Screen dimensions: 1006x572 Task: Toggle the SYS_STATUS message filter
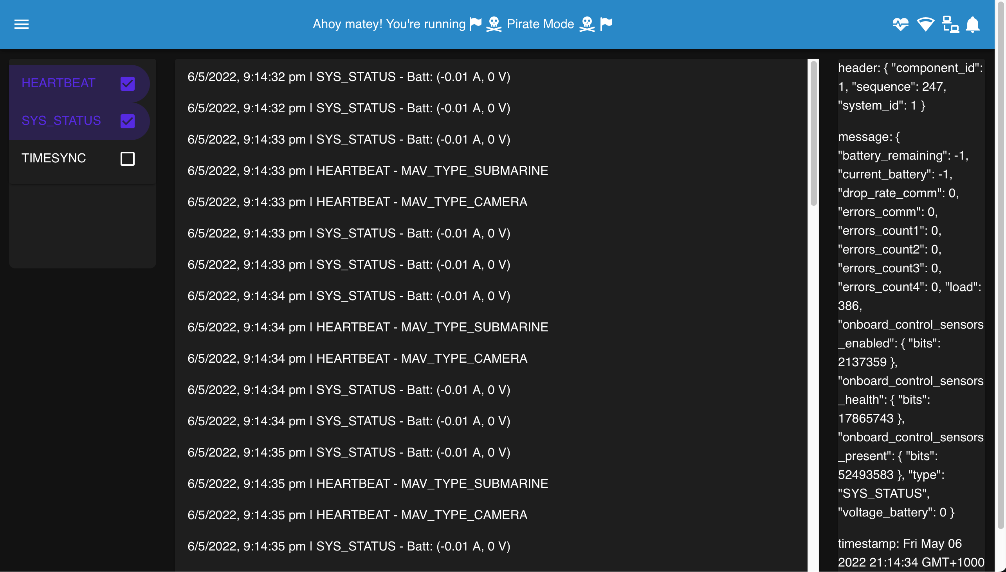127,121
